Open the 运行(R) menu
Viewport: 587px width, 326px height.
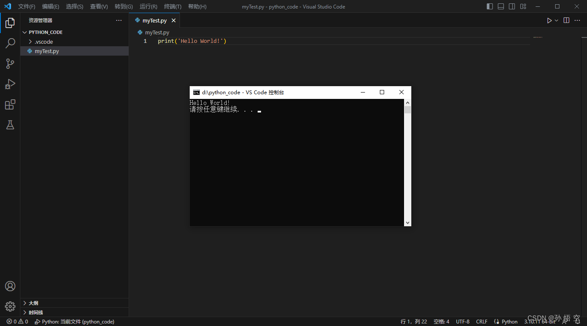coord(148,6)
